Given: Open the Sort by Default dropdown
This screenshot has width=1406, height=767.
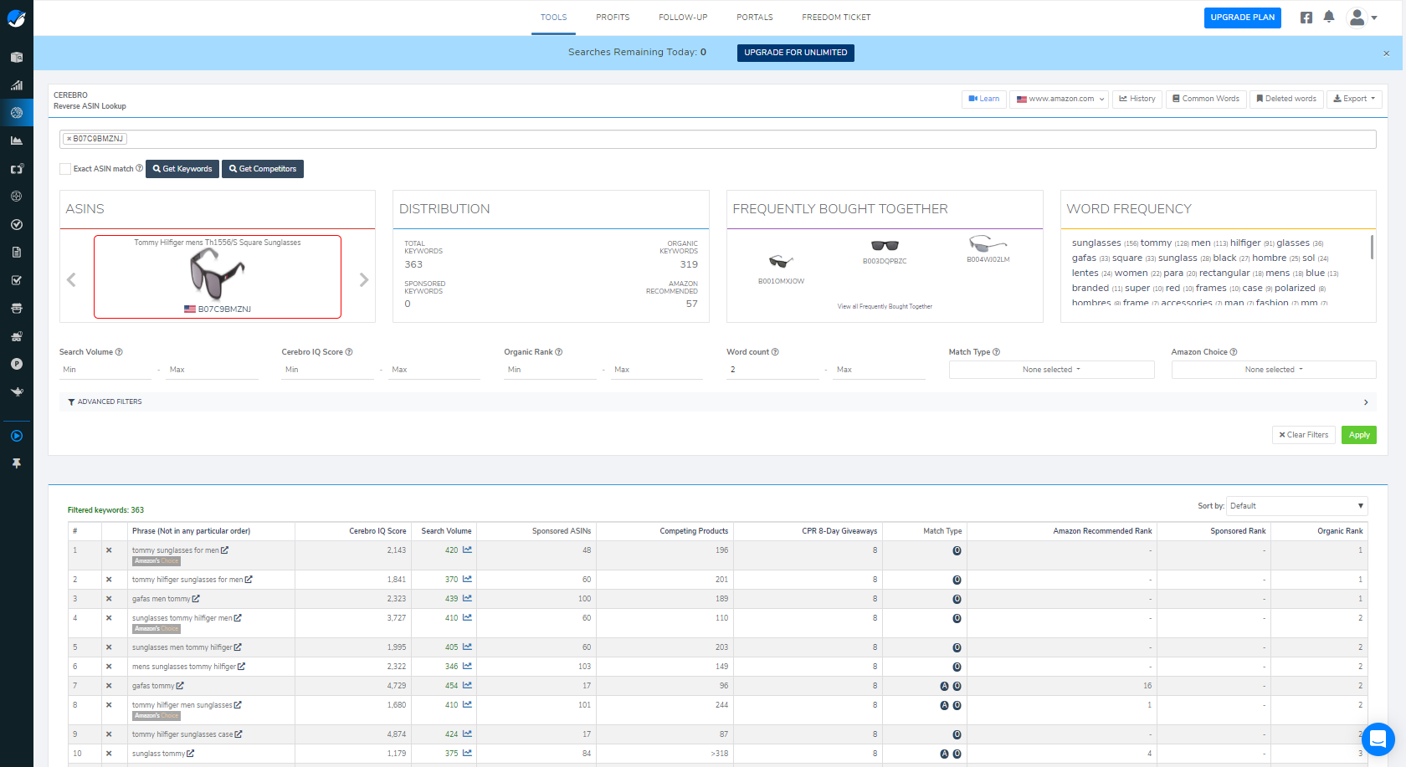Looking at the screenshot, I should (x=1297, y=506).
